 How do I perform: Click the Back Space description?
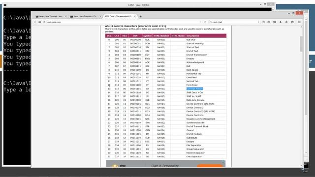(192, 70)
